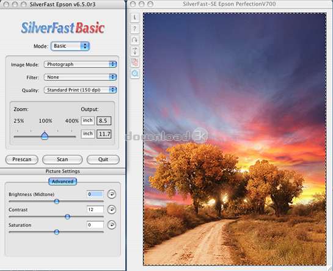
Task: Rotate the preview using the rotate arrow icon
Action: (134, 40)
